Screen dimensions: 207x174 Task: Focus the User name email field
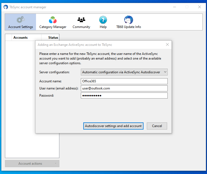tap(124, 88)
